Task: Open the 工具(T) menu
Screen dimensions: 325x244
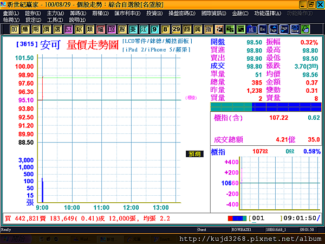Action: tap(55, 20)
